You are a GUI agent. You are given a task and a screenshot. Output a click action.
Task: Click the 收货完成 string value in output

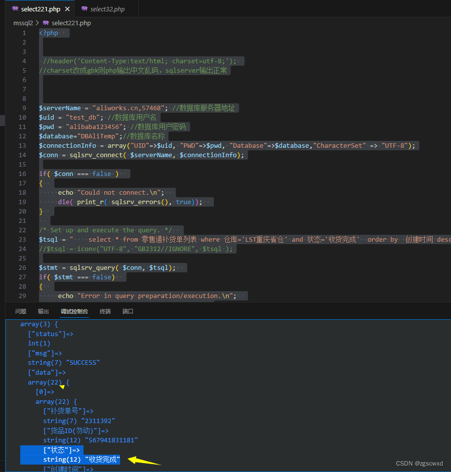pyautogui.click(x=102, y=459)
